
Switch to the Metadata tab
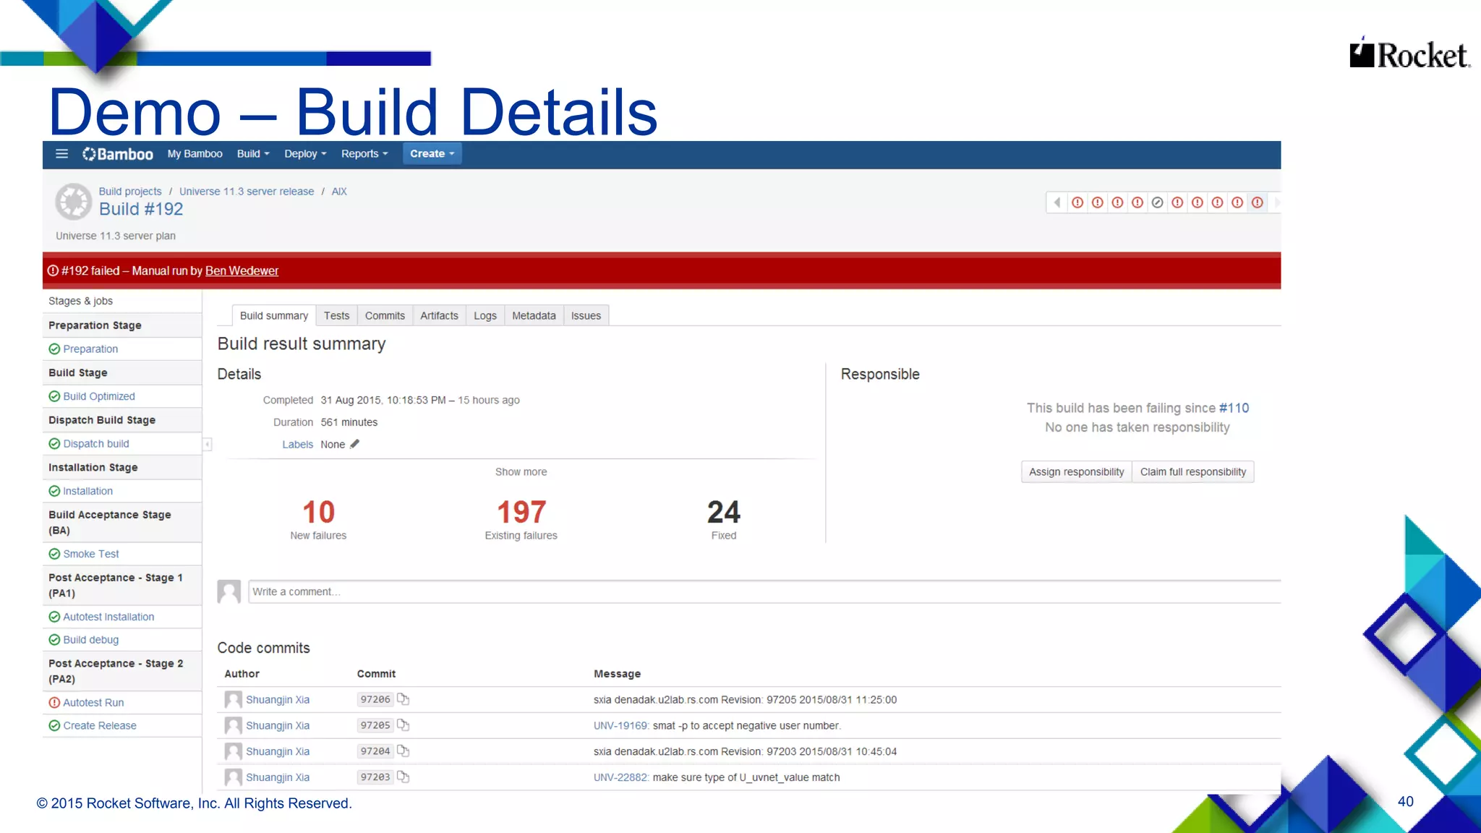[534, 316]
